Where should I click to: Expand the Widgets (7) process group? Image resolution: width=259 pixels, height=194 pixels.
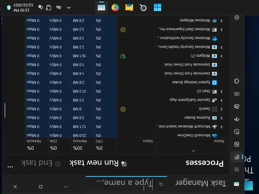point(222,56)
